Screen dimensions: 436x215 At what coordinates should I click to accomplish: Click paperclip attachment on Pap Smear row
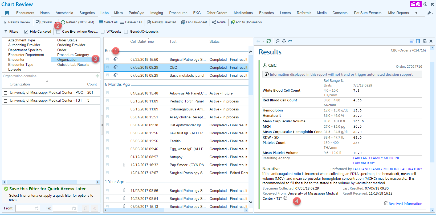pos(124,165)
